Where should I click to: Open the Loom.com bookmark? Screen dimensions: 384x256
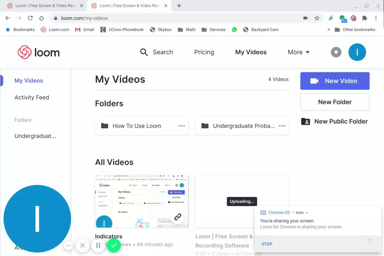(55, 30)
